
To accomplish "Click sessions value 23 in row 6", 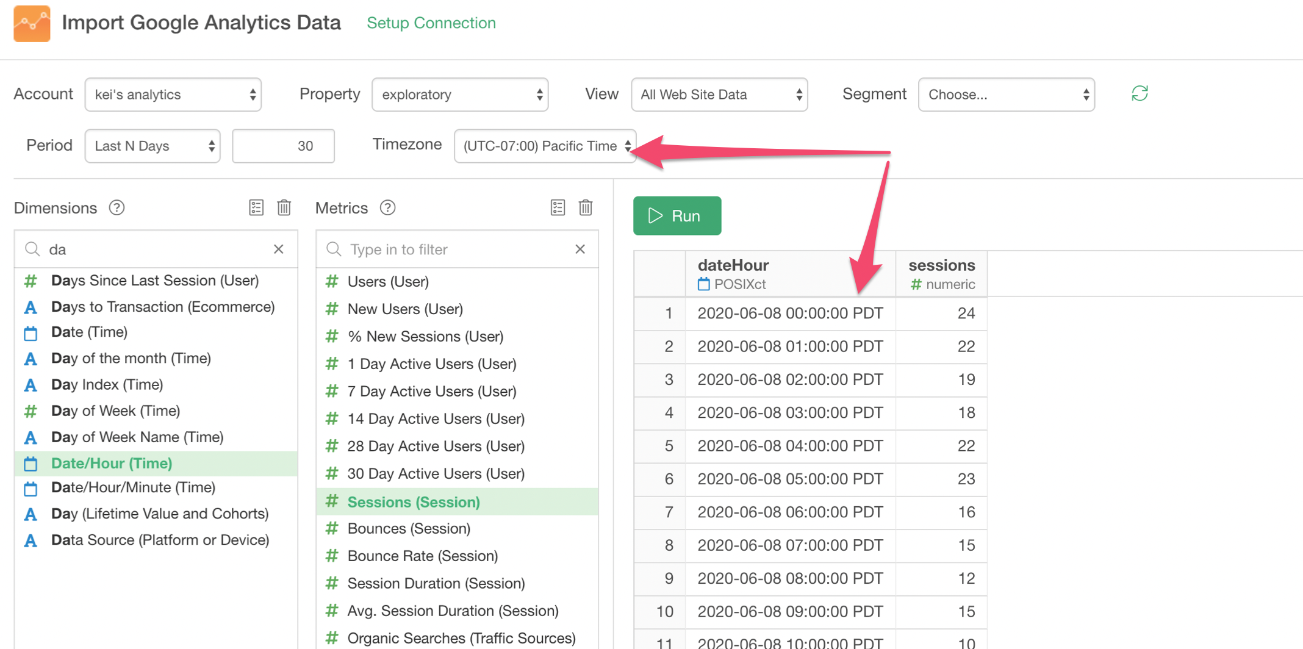I will pos(941,479).
